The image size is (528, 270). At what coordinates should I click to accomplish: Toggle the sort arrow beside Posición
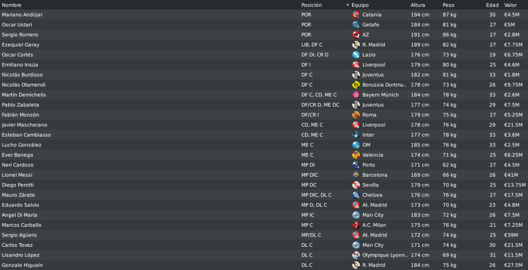pos(347,5)
